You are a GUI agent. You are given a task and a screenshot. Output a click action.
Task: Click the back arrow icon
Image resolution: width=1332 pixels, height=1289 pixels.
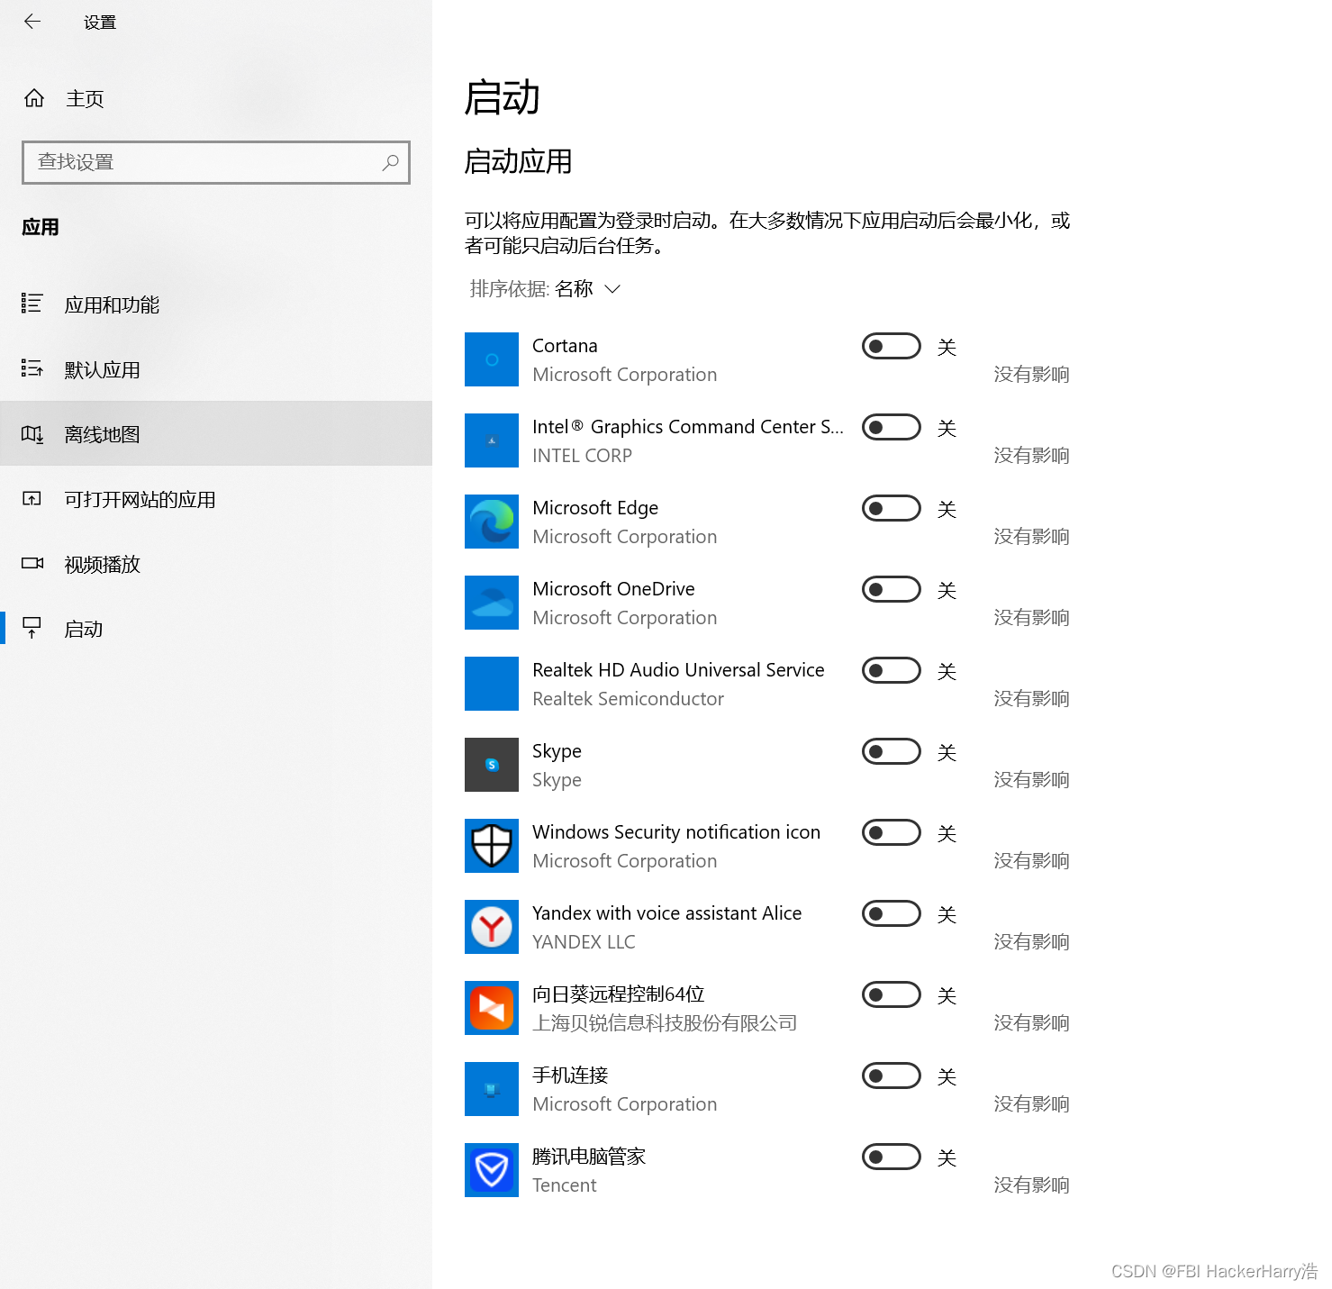pyautogui.click(x=32, y=22)
